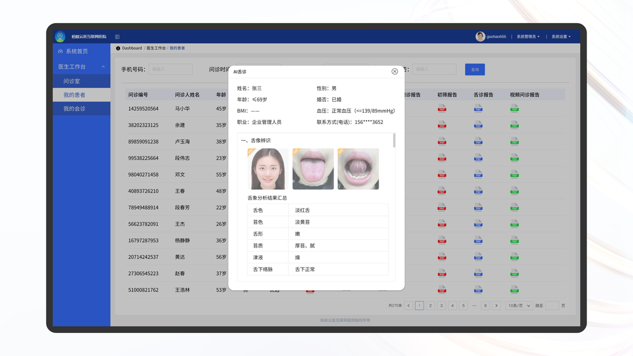The image size is (633, 356).
Task: Select 我的患者 in sidebar
Action: click(81, 95)
